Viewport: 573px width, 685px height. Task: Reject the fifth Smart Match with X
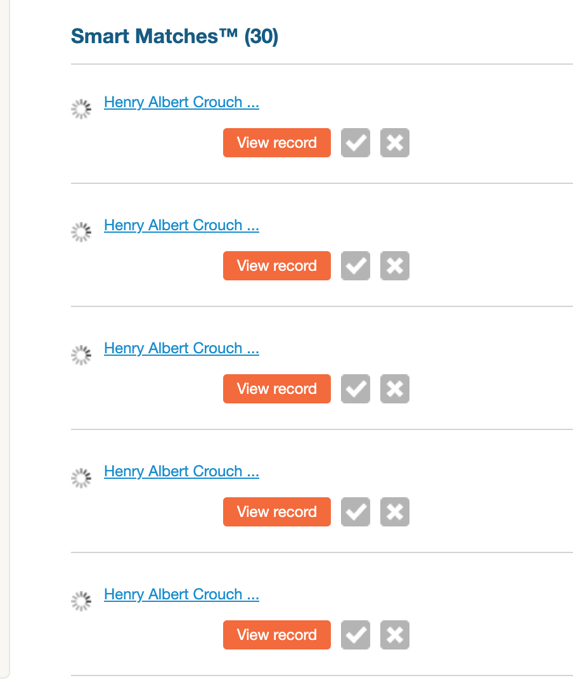394,635
